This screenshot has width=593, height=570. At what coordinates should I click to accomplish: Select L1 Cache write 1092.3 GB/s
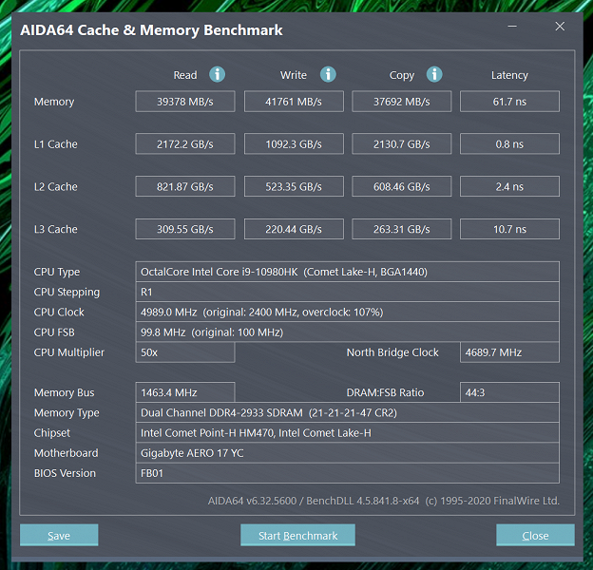(x=294, y=143)
